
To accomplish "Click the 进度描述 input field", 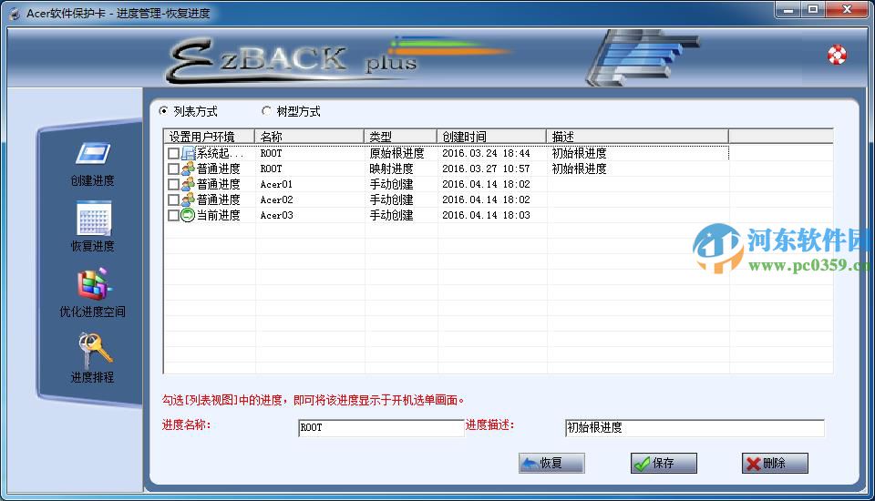I will (695, 428).
